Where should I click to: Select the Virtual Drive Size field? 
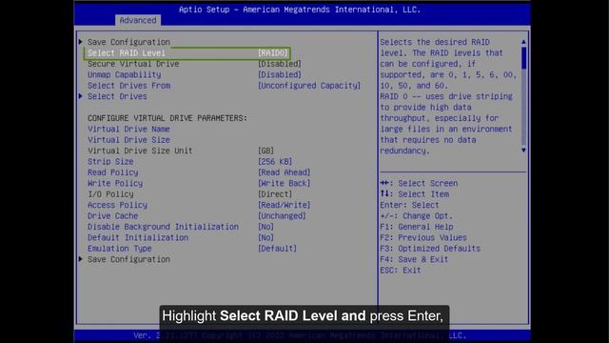(128, 140)
